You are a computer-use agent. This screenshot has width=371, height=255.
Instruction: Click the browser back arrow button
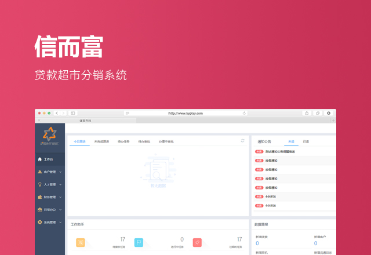click(x=57, y=113)
